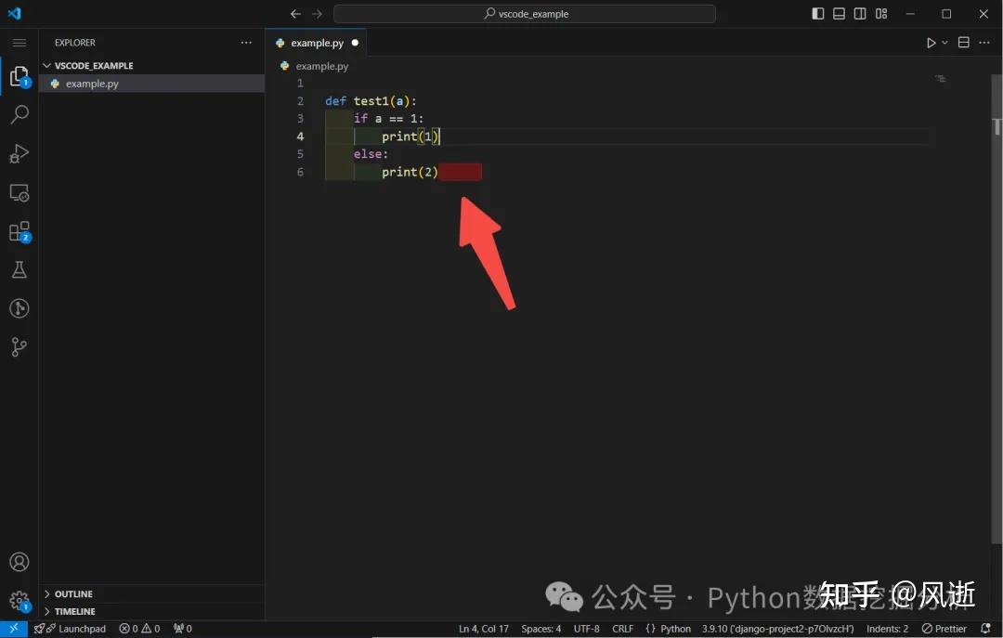The height and width of the screenshot is (638, 1003).
Task: Select example.py in the Explorer tree
Action: [151, 84]
